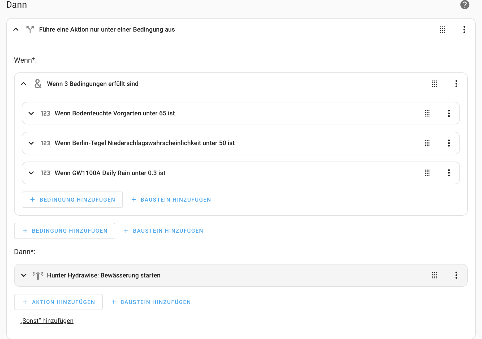Click drag handle of Bodenfeuchte Vorgarten condition

[x=427, y=114]
